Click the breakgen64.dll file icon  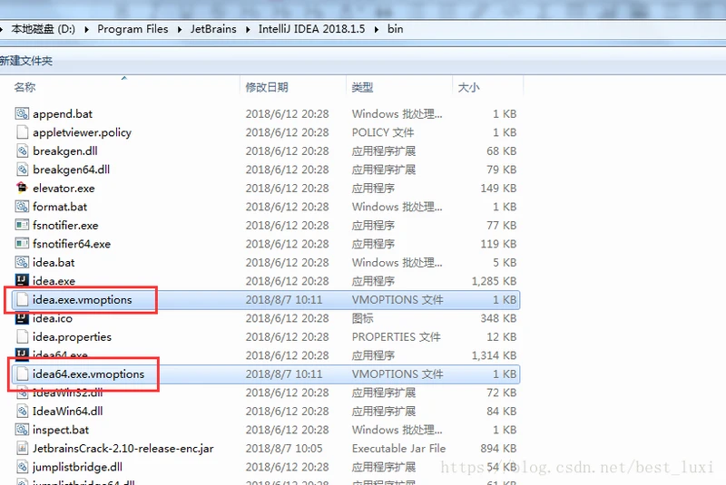pos(22,170)
